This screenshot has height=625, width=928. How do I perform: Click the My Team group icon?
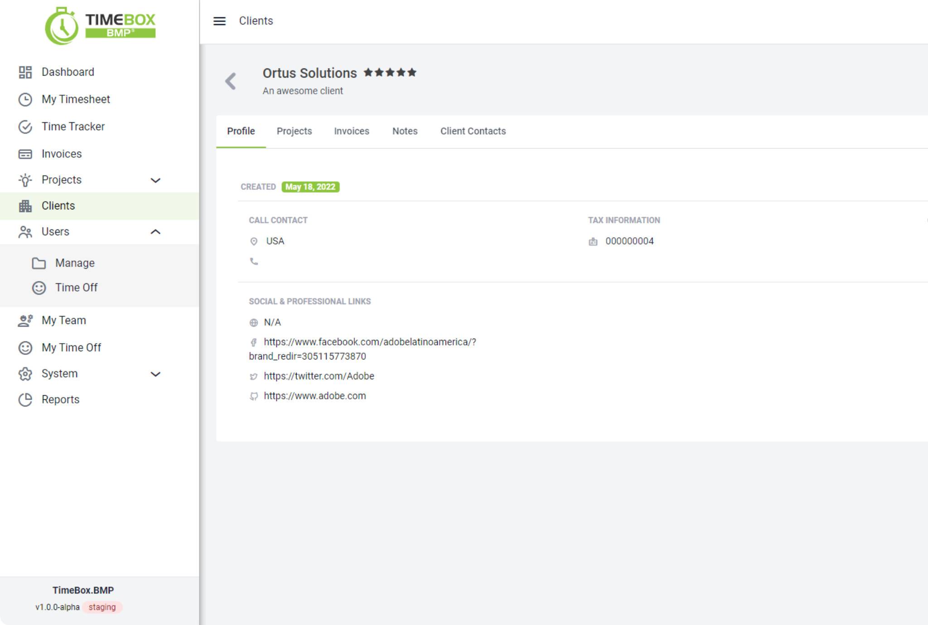click(x=25, y=320)
